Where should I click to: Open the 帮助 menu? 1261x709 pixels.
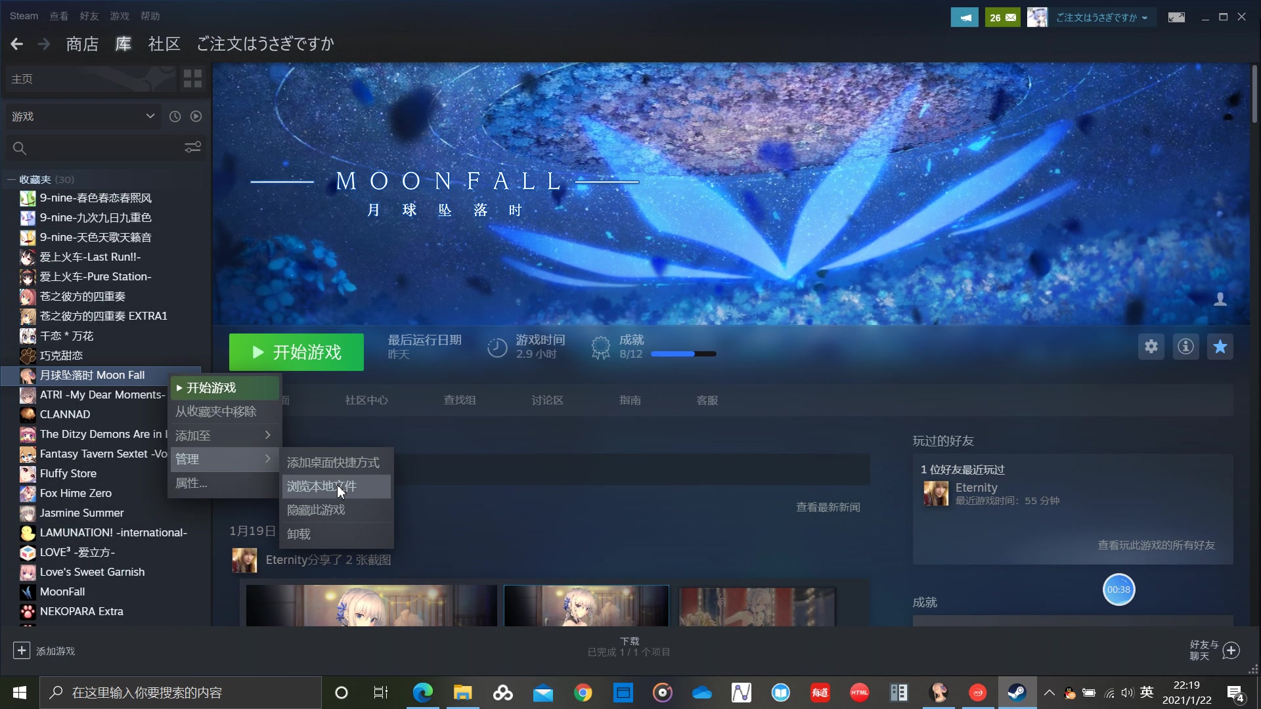point(150,16)
